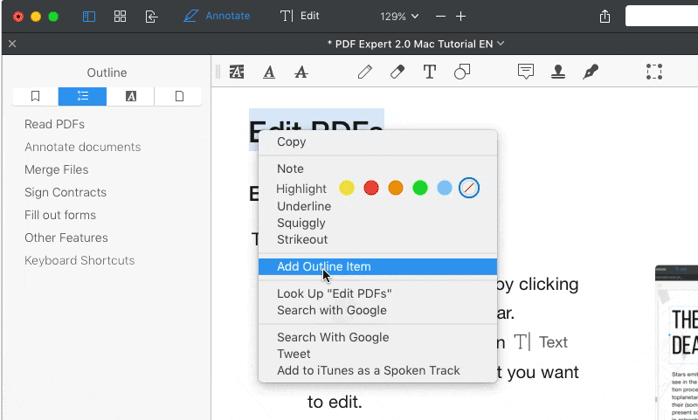This screenshot has width=698, height=420.
Task: Open the Sign Contracts outline entry
Action: click(66, 192)
